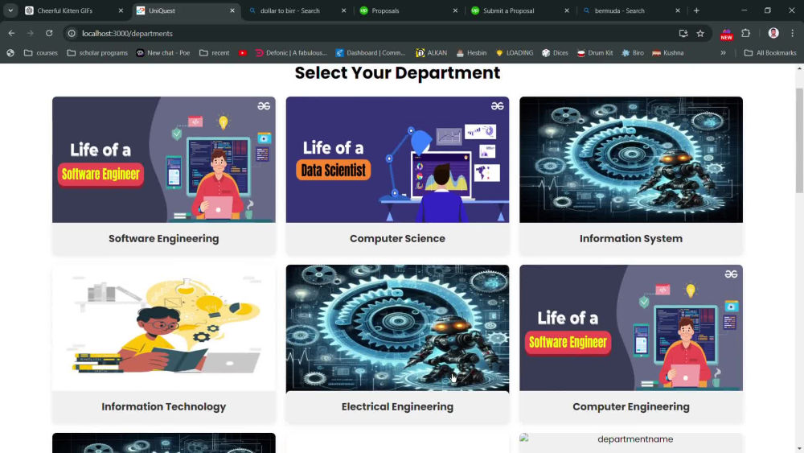Open the Biro bookmark
Screen dimensions: 804x453
tap(632, 53)
